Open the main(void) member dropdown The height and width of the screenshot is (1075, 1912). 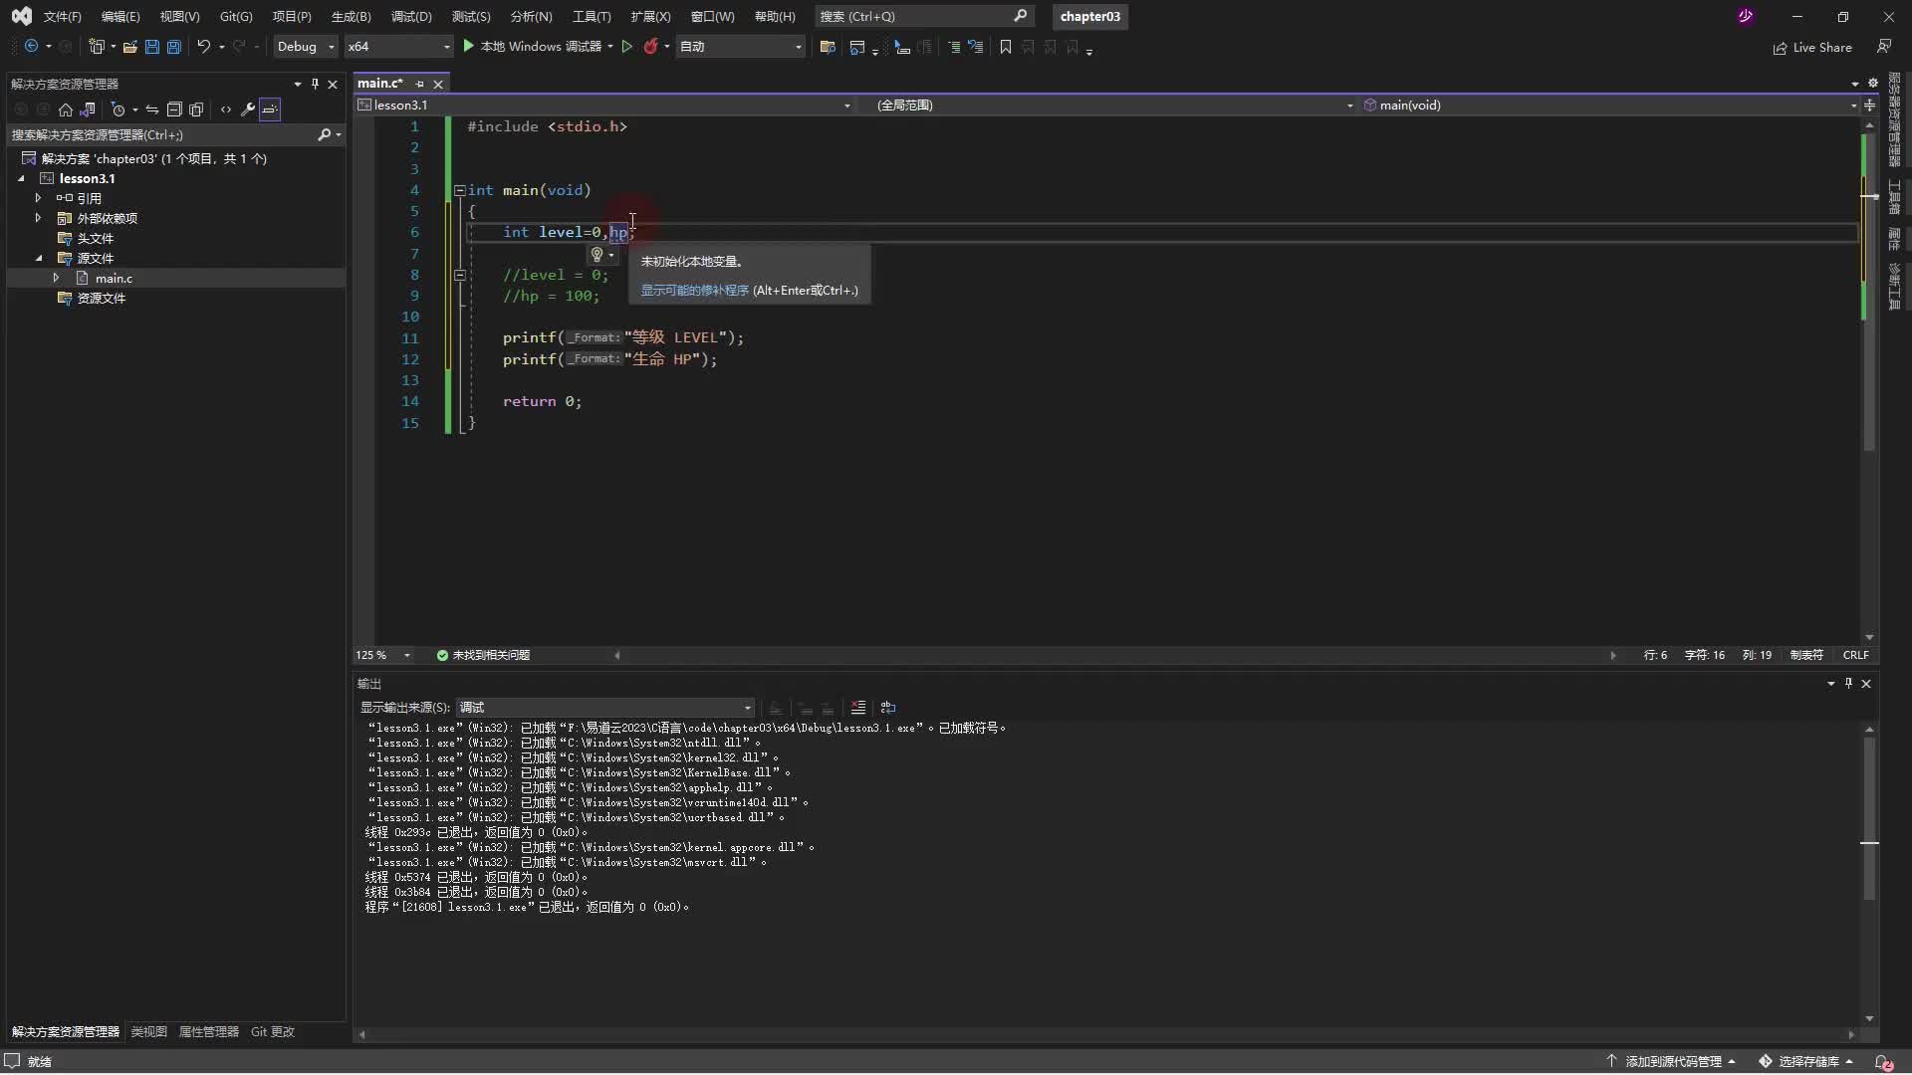[x=1609, y=105]
